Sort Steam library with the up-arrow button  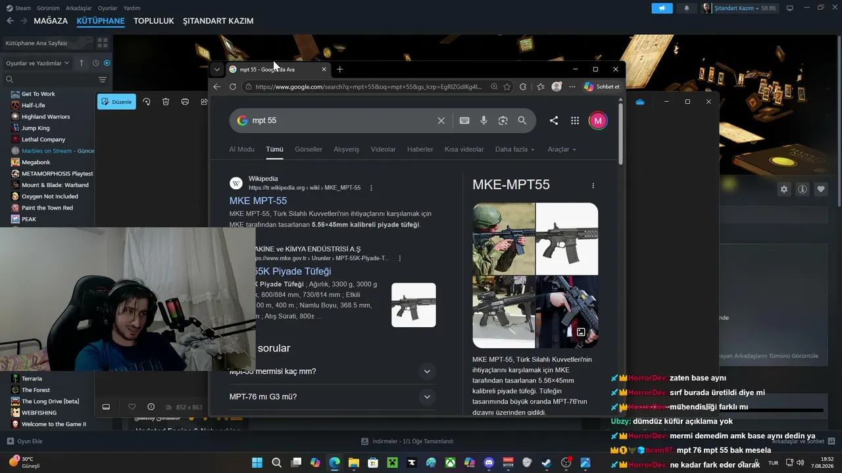tap(82, 63)
